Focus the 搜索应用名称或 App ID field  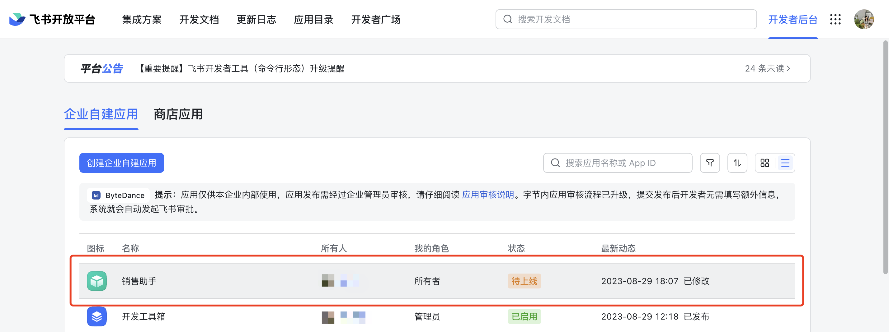tap(617, 163)
